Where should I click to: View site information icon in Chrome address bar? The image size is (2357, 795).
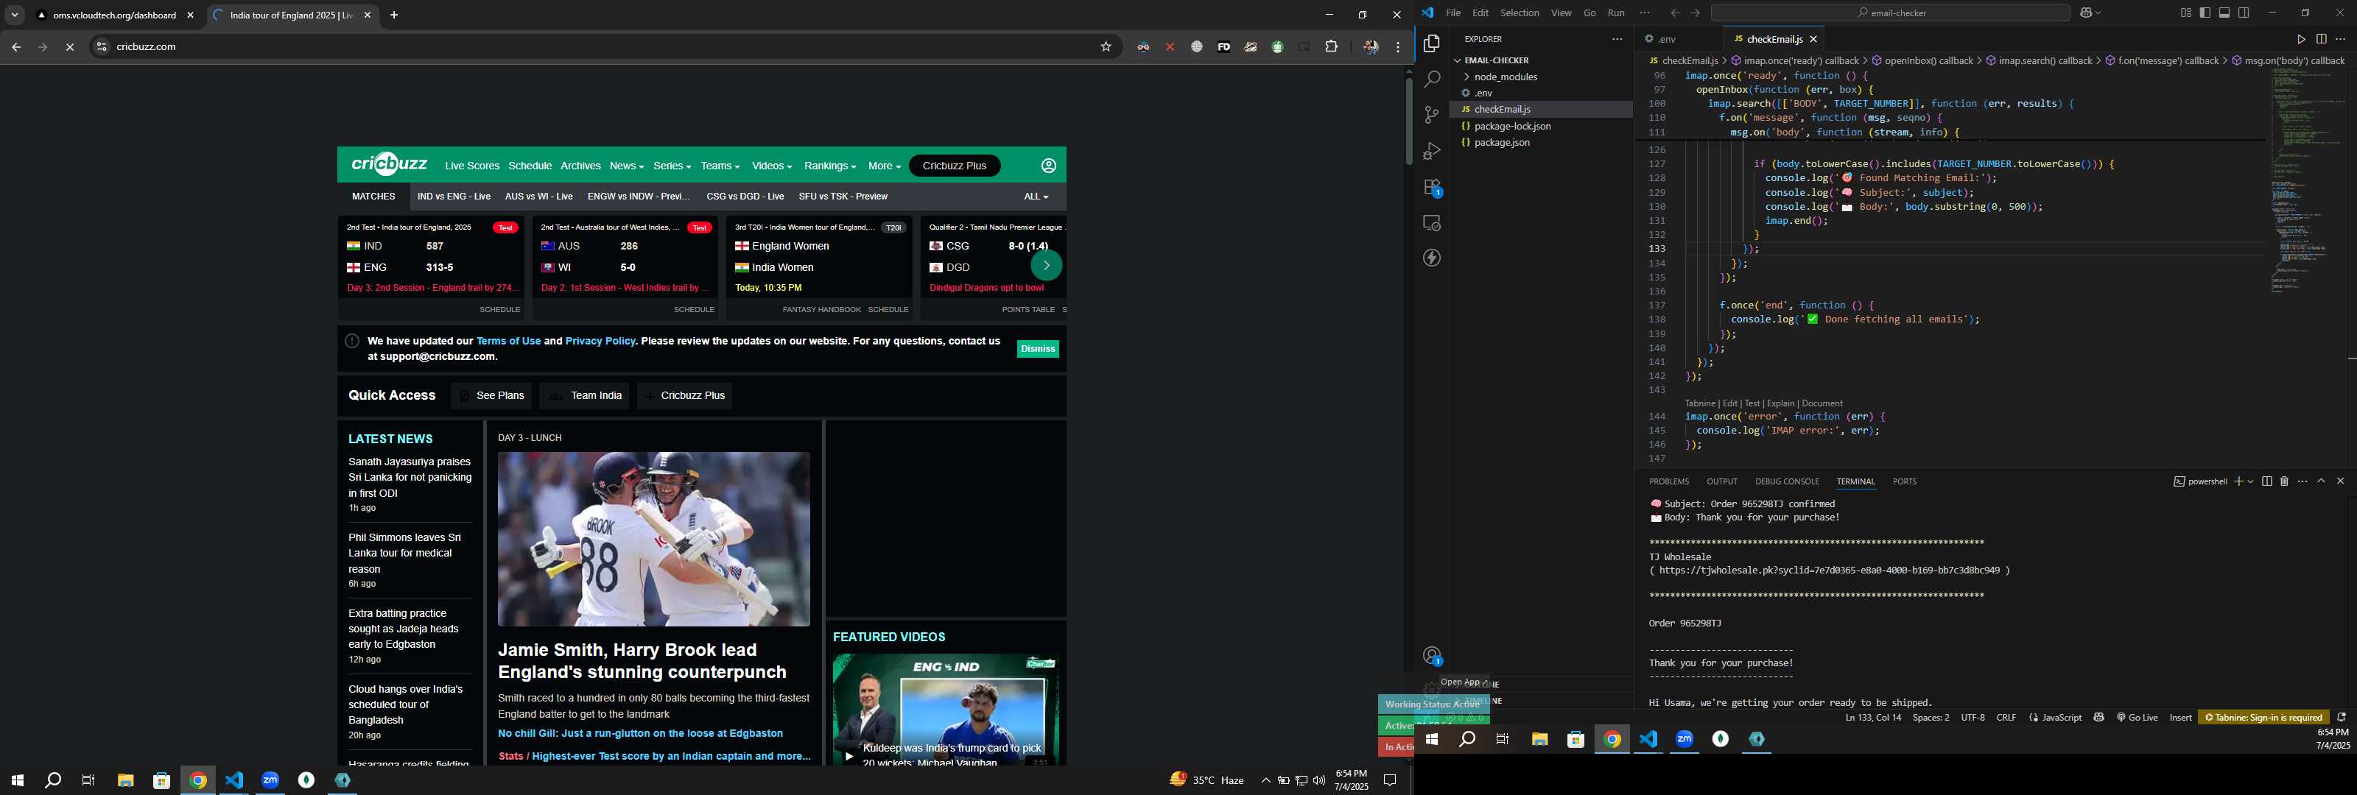[x=102, y=46]
